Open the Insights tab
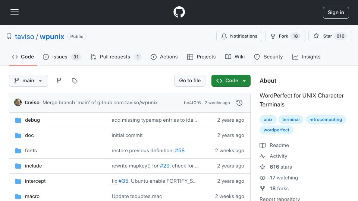This screenshot has width=358, height=201. point(306,57)
